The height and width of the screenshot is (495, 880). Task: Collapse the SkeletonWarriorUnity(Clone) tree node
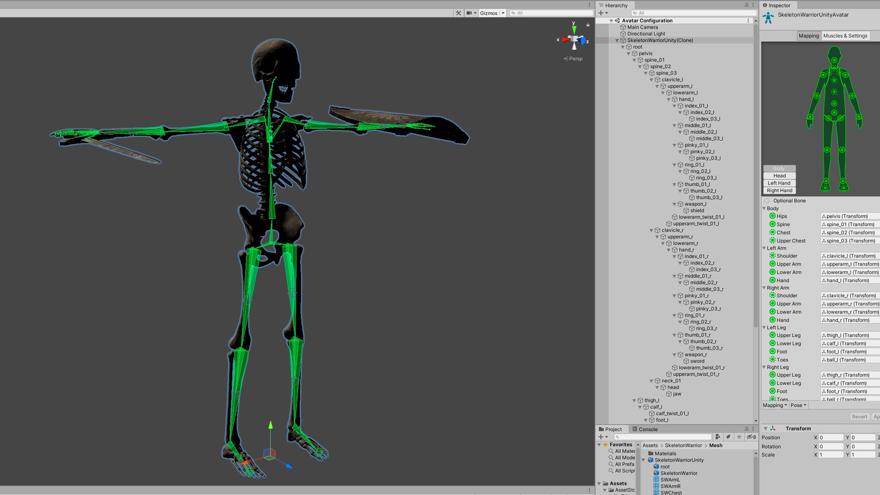click(617, 40)
